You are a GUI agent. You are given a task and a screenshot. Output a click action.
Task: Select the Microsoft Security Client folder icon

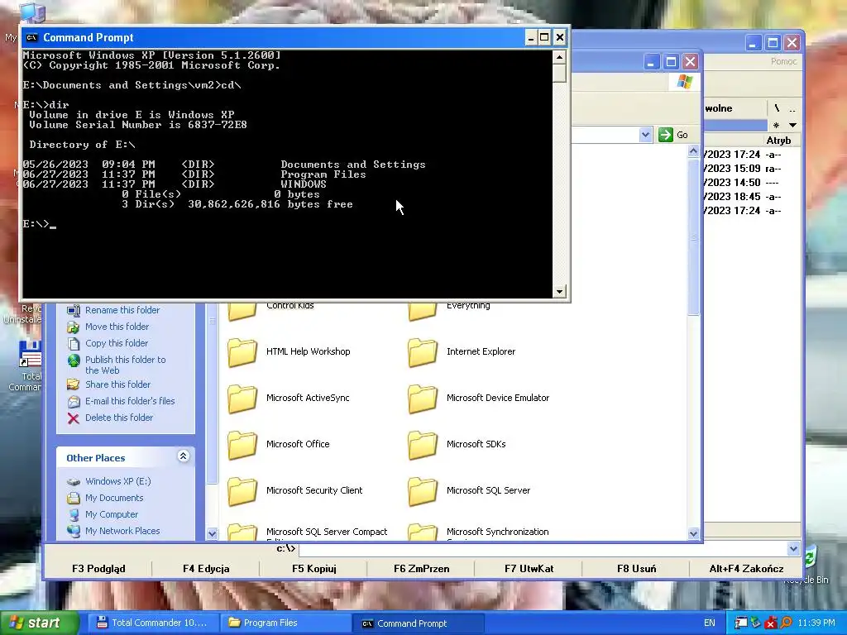(242, 491)
